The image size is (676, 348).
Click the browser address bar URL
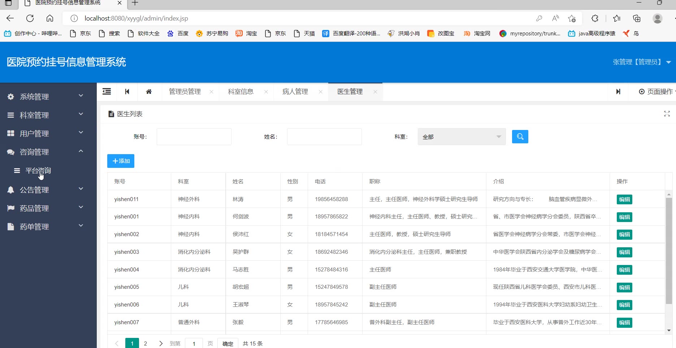(136, 18)
